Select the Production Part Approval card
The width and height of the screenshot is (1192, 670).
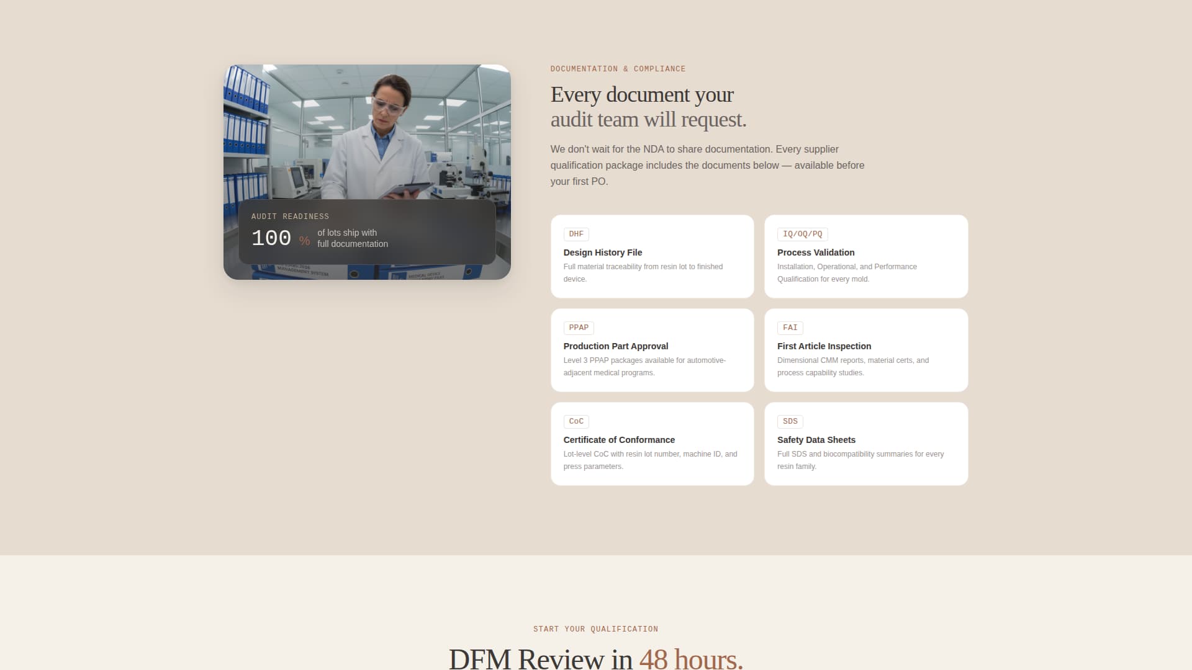coord(652,350)
